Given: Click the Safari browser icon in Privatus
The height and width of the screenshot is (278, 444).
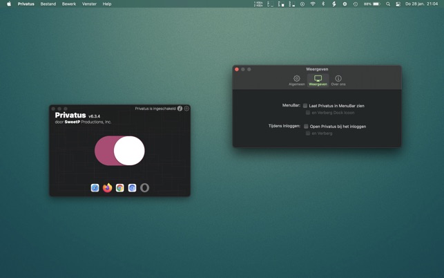Looking at the screenshot, I should [95, 188].
